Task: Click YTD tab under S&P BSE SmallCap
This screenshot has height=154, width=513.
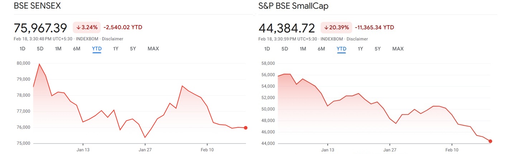Action: [342, 49]
